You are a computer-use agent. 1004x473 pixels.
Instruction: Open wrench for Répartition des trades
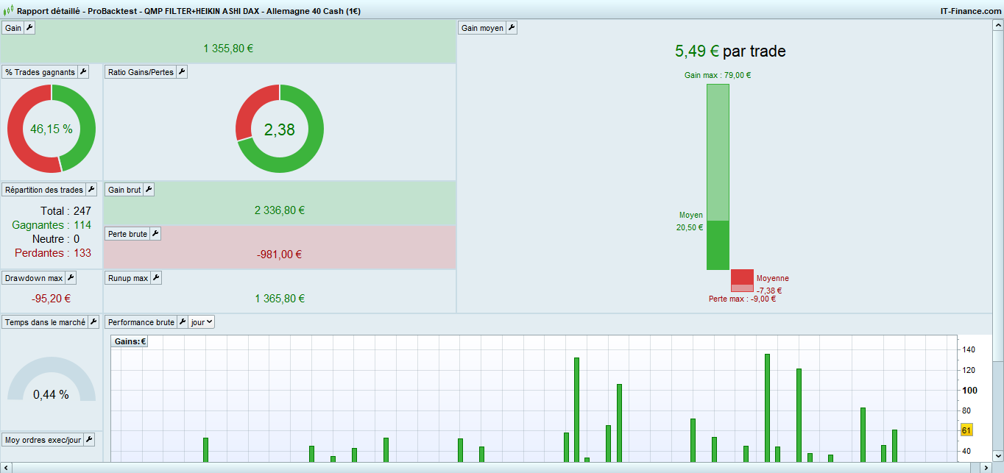point(91,190)
